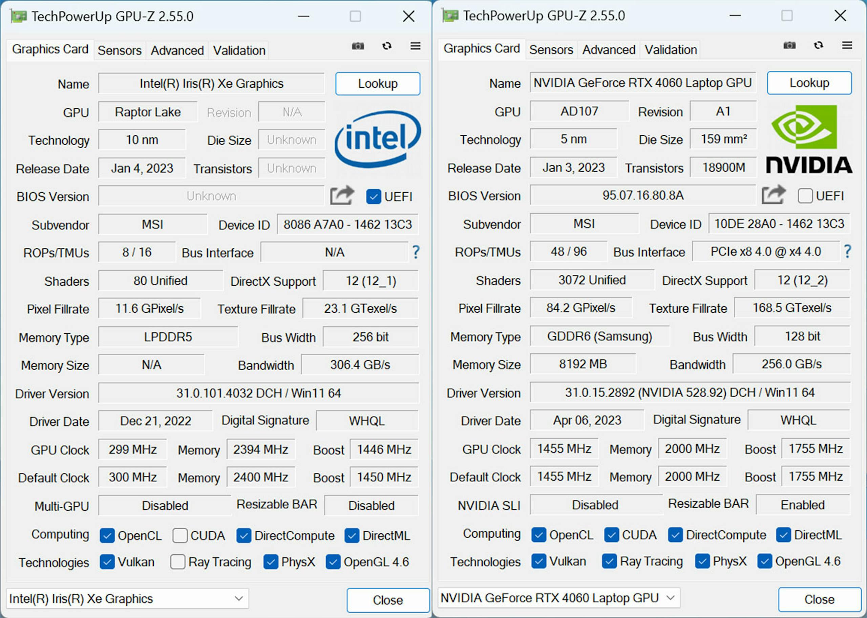Take screenshot via camera icon in Intel GPU-Z window
The height and width of the screenshot is (618, 867).
[x=358, y=46]
